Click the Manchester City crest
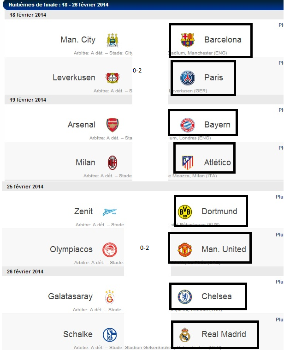284x350 pixels. (112, 40)
